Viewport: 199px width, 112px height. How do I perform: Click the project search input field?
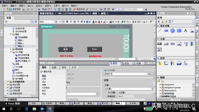[x=133, y=9]
